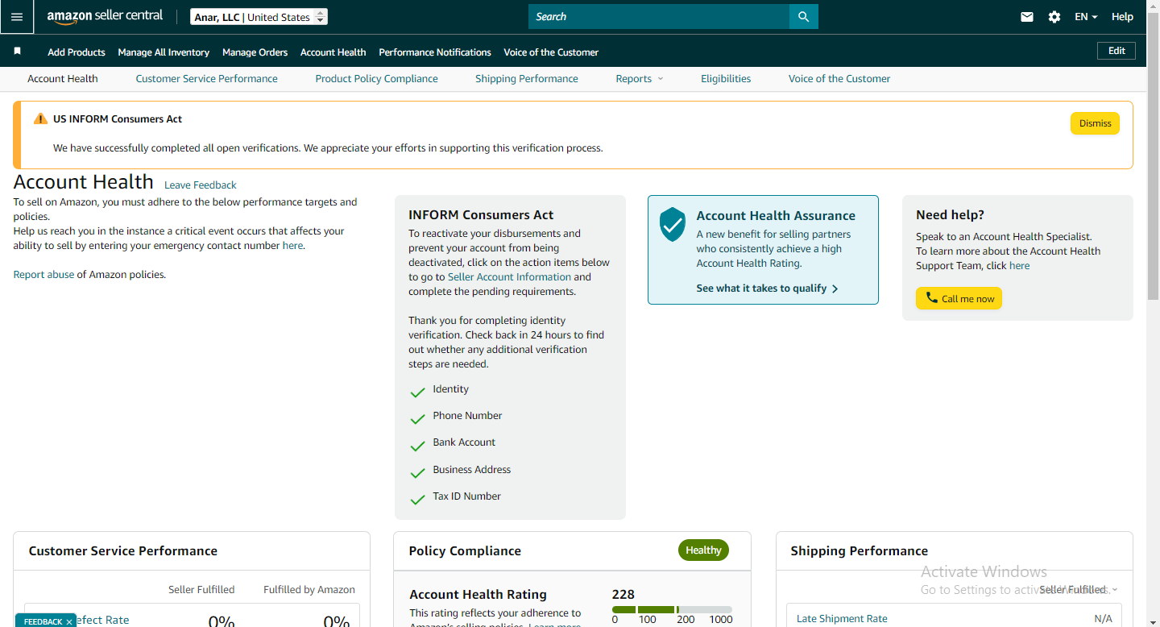Click the 'Phone Number' verification item
This screenshot has width=1160, height=627.
point(467,416)
